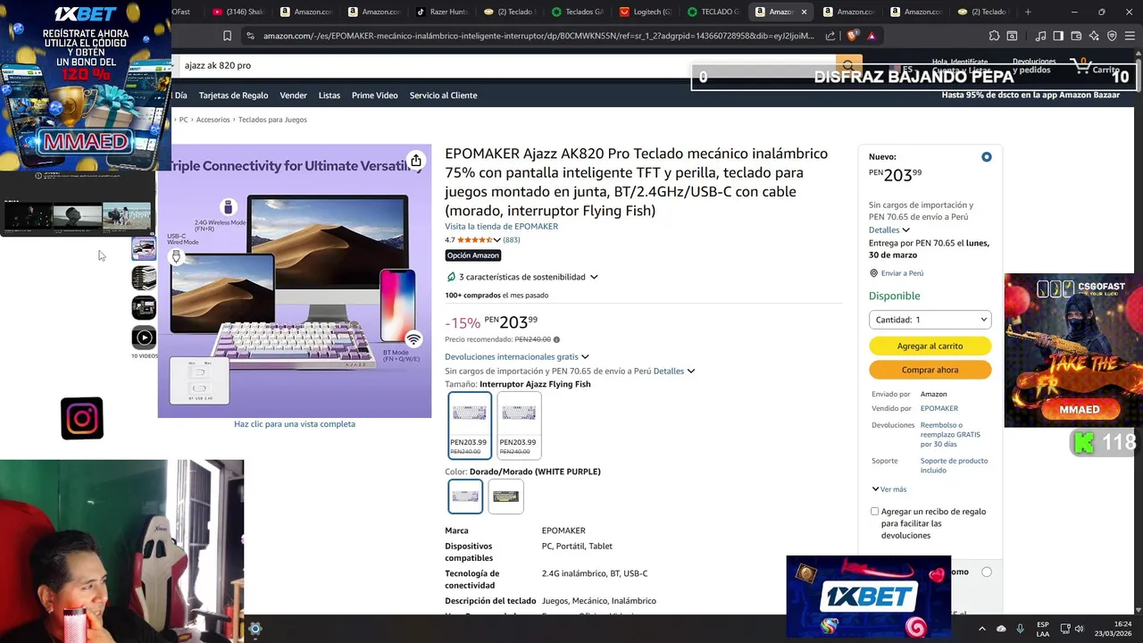Switch to the Logitech tab

tap(646, 12)
